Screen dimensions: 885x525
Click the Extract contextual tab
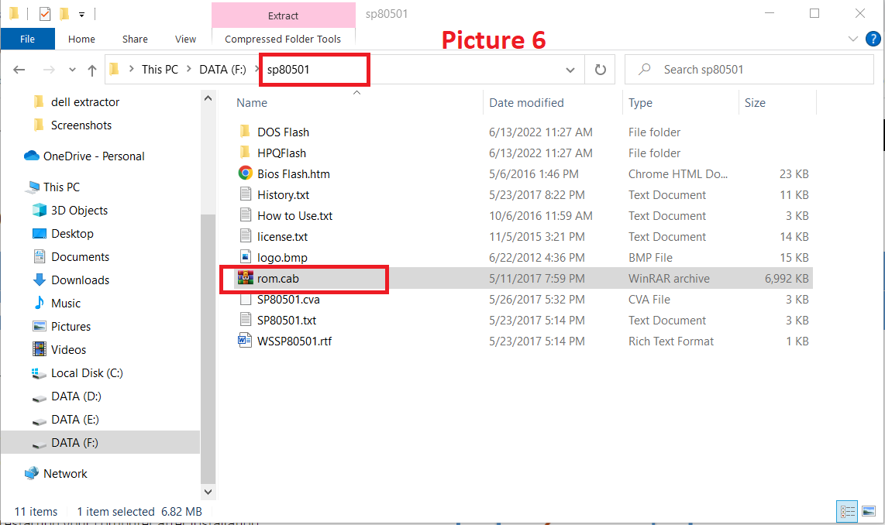point(284,15)
